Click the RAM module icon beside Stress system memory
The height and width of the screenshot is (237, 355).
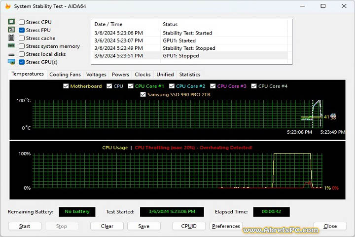(x=11, y=46)
